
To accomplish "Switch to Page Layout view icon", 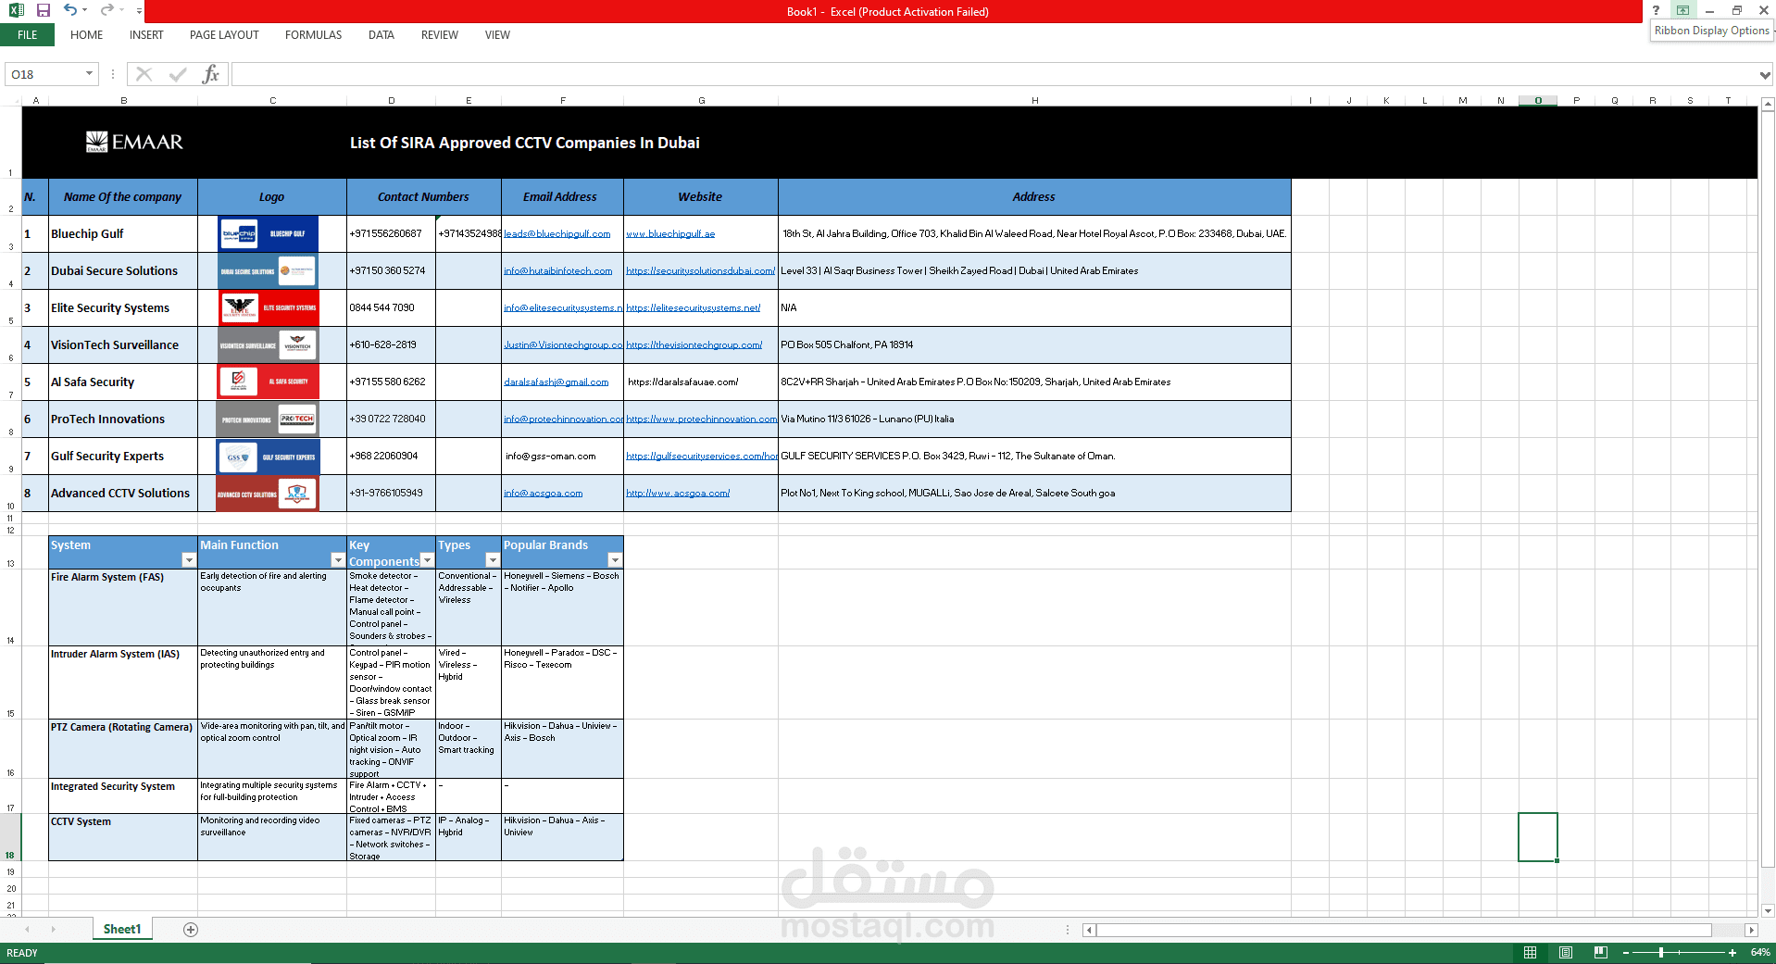I will pyautogui.click(x=1565, y=952).
